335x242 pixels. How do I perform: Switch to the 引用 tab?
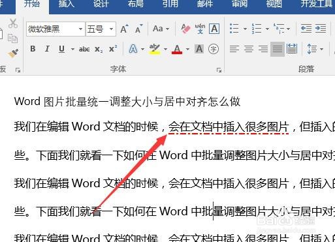tap(170, 4)
